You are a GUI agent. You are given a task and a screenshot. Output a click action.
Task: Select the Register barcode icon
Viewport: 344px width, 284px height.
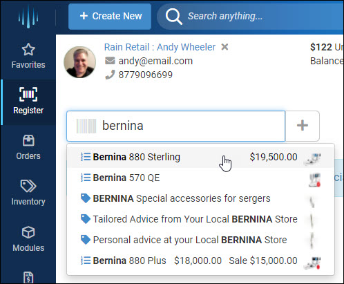click(x=28, y=94)
